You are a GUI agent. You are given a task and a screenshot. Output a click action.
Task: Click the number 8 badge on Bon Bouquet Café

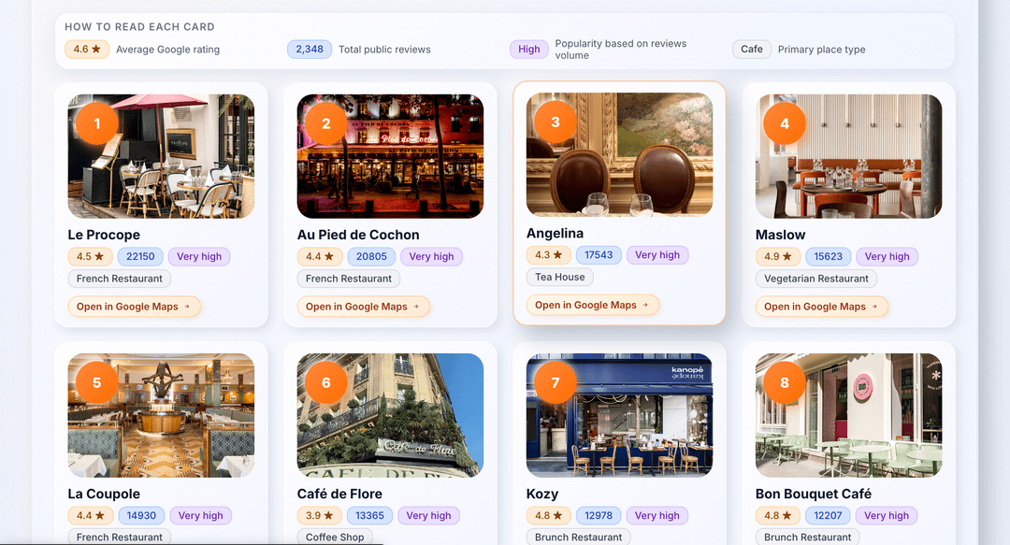click(785, 382)
